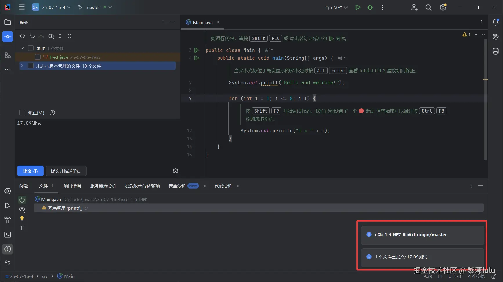Show quick-fix lightbulb in Problems
The image size is (503, 282).
[22, 218]
